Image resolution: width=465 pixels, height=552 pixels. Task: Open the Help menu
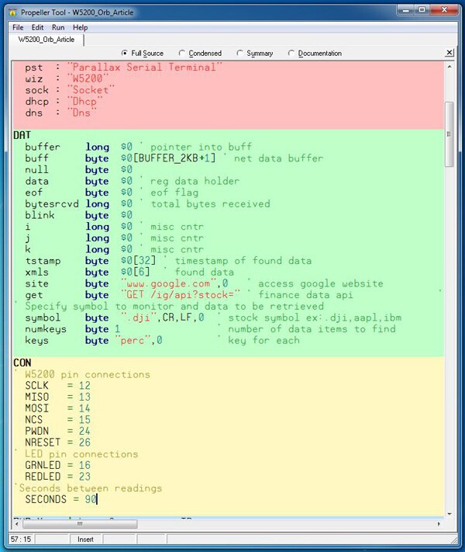[80, 27]
